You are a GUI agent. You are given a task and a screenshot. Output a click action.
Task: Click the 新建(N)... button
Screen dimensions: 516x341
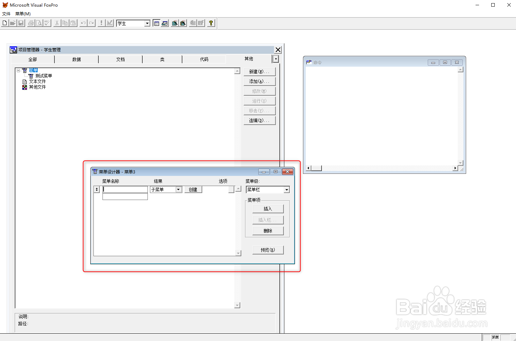point(259,72)
